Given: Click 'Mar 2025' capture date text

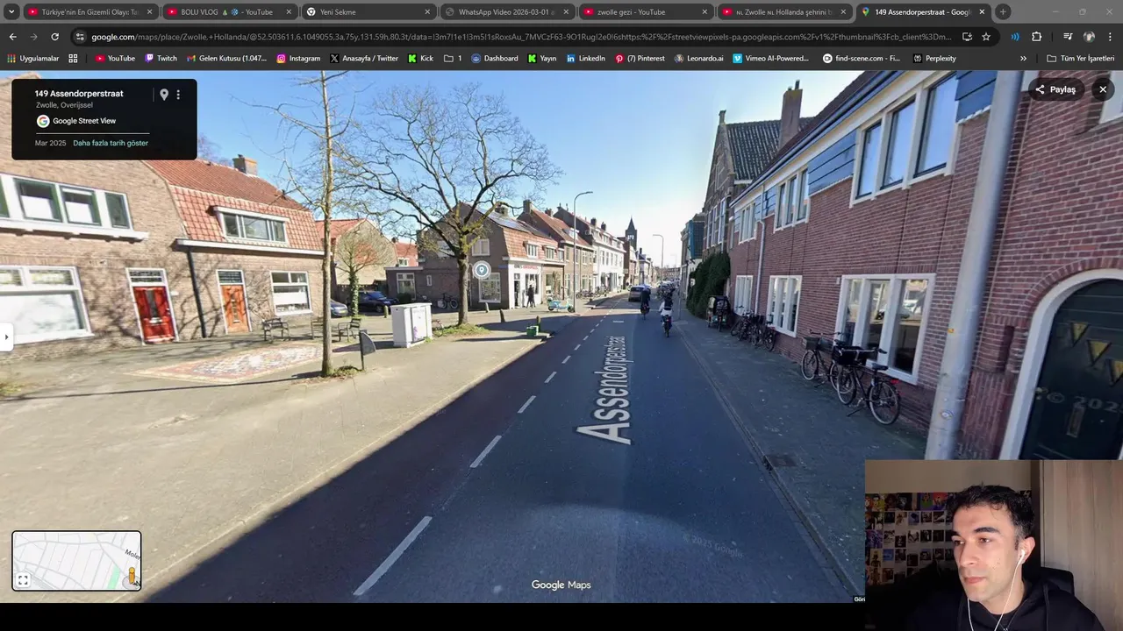Looking at the screenshot, I should (x=50, y=143).
